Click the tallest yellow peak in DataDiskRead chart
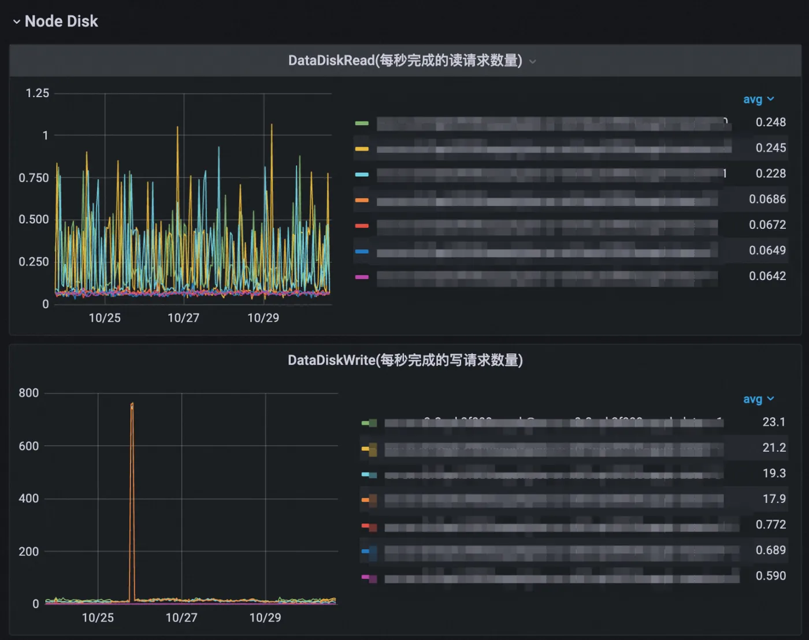Viewport: 809px width, 640px height. pyautogui.click(x=272, y=125)
